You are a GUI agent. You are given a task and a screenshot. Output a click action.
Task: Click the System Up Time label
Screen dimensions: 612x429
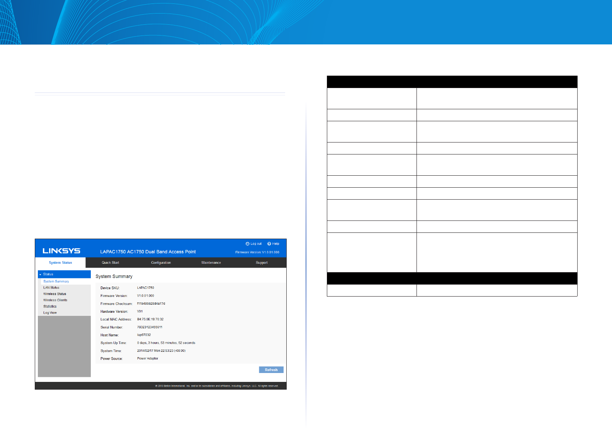pos(114,343)
